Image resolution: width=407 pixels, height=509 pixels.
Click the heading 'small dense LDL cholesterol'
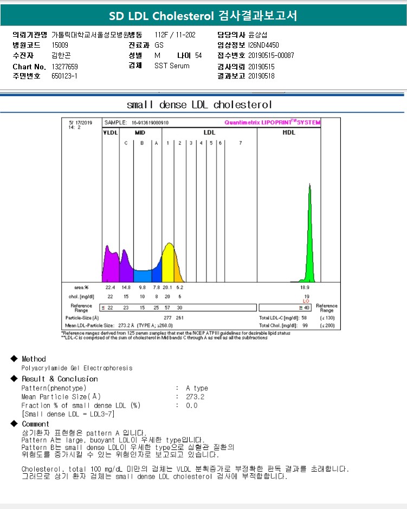(x=199, y=105)
